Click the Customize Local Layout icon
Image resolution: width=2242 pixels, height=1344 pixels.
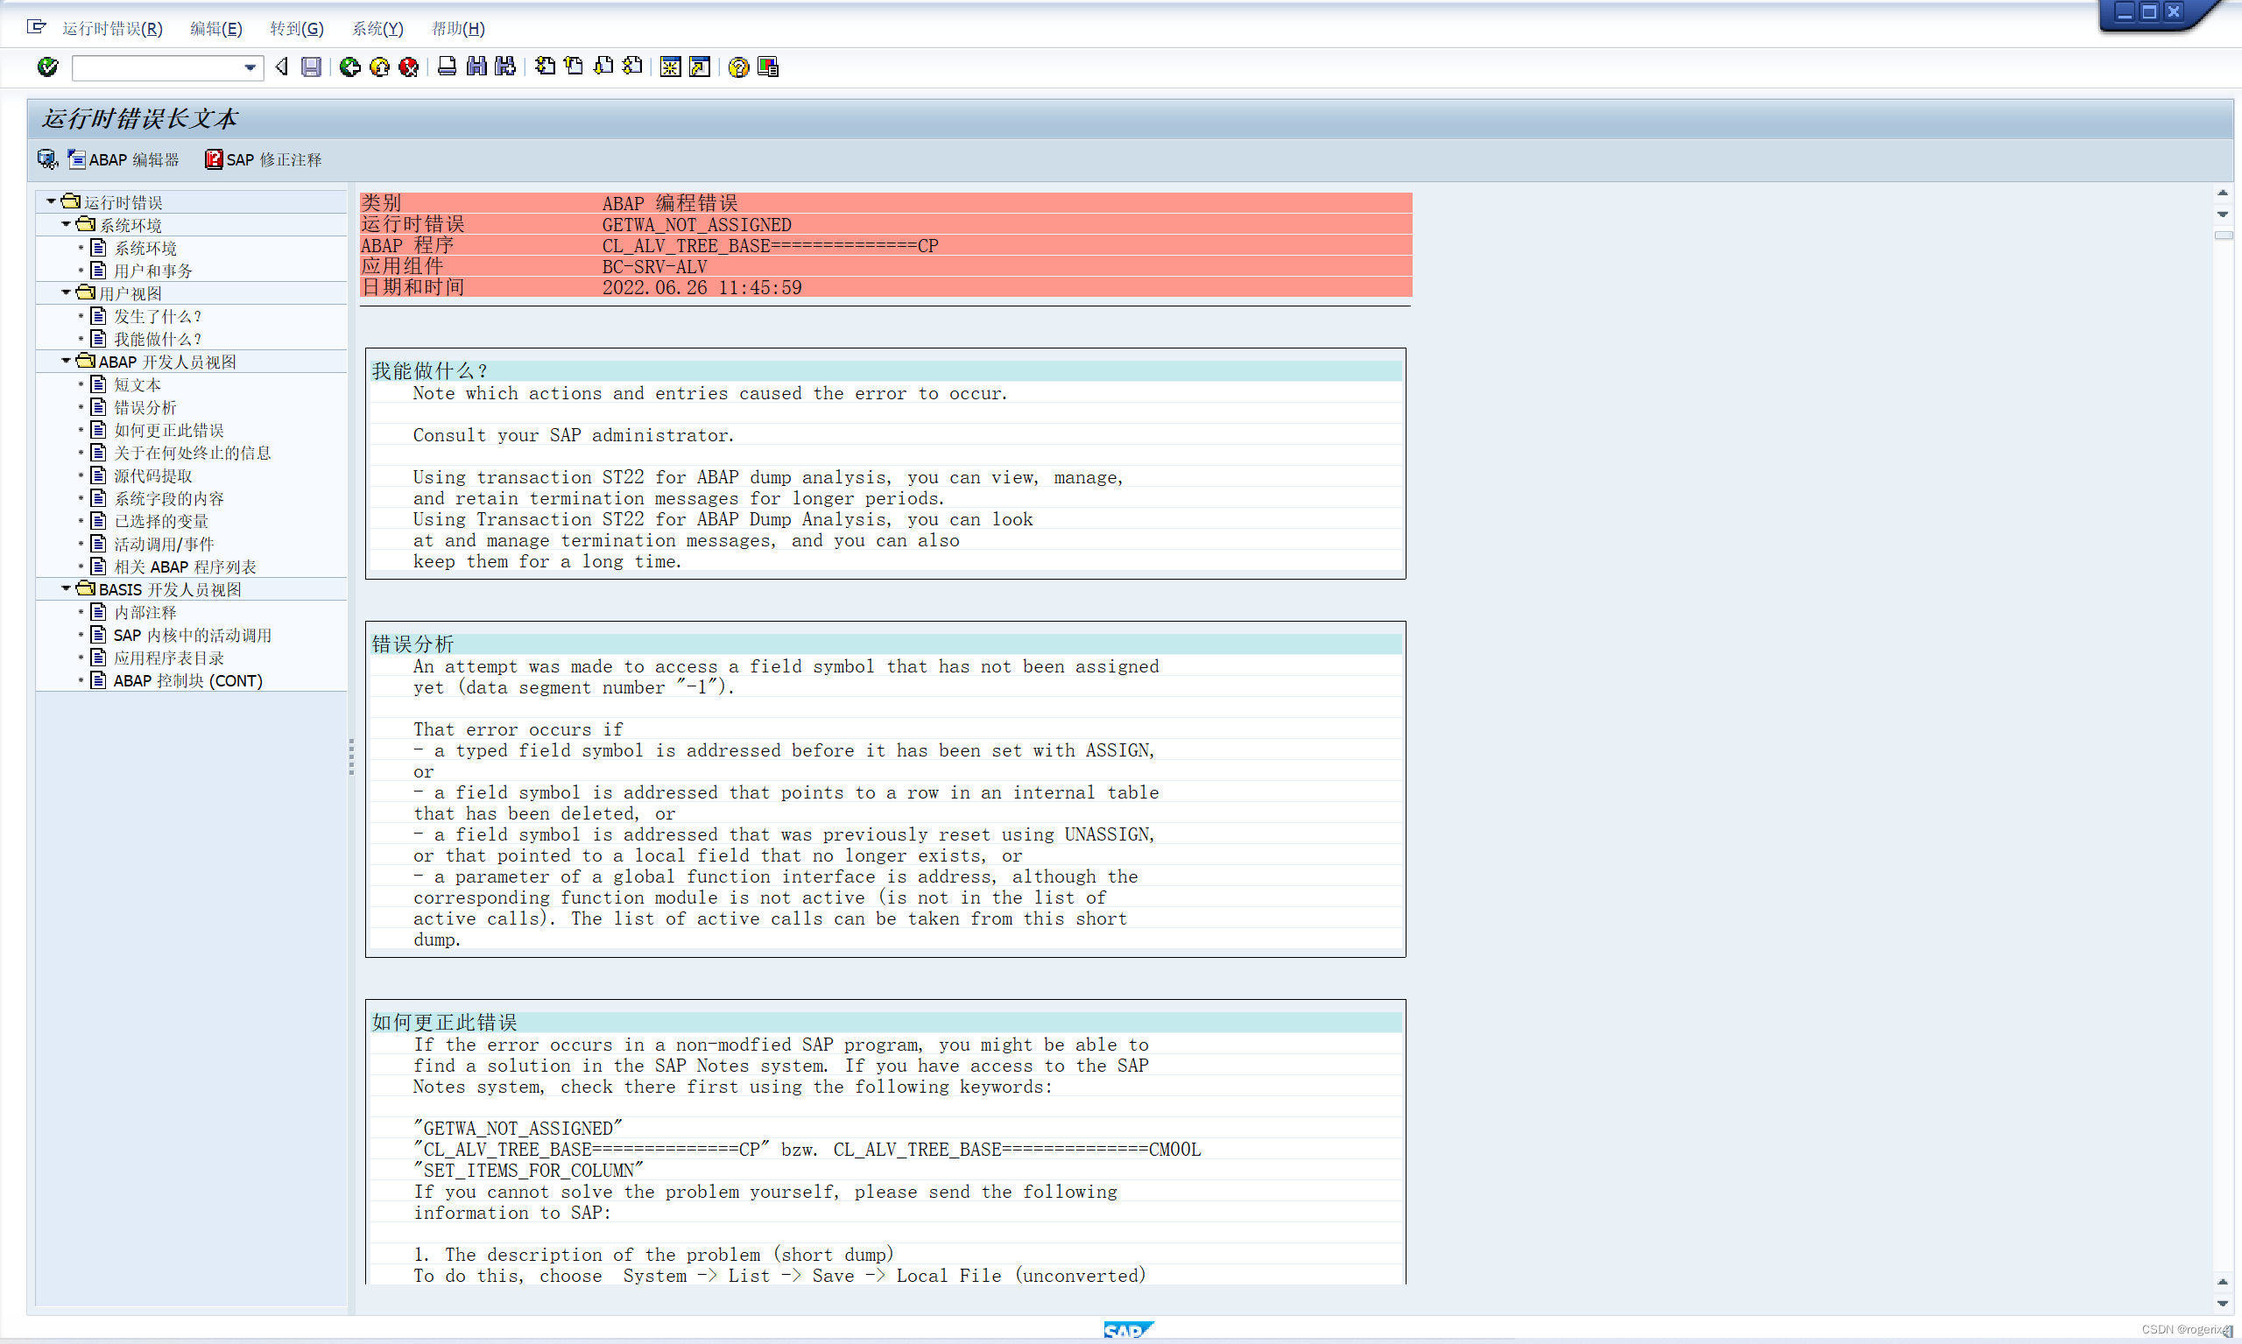pyautogui.click(x=768, y=67)
